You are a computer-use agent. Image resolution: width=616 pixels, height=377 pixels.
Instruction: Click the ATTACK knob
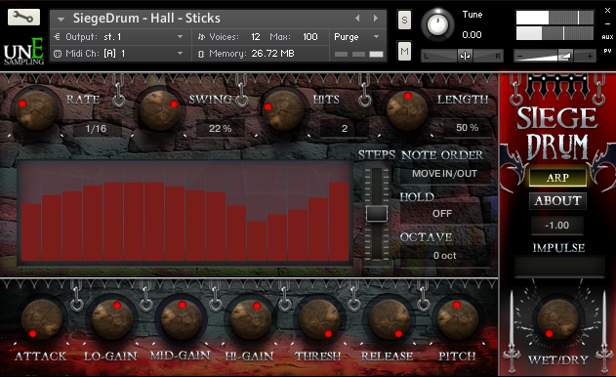pos(42,318)
